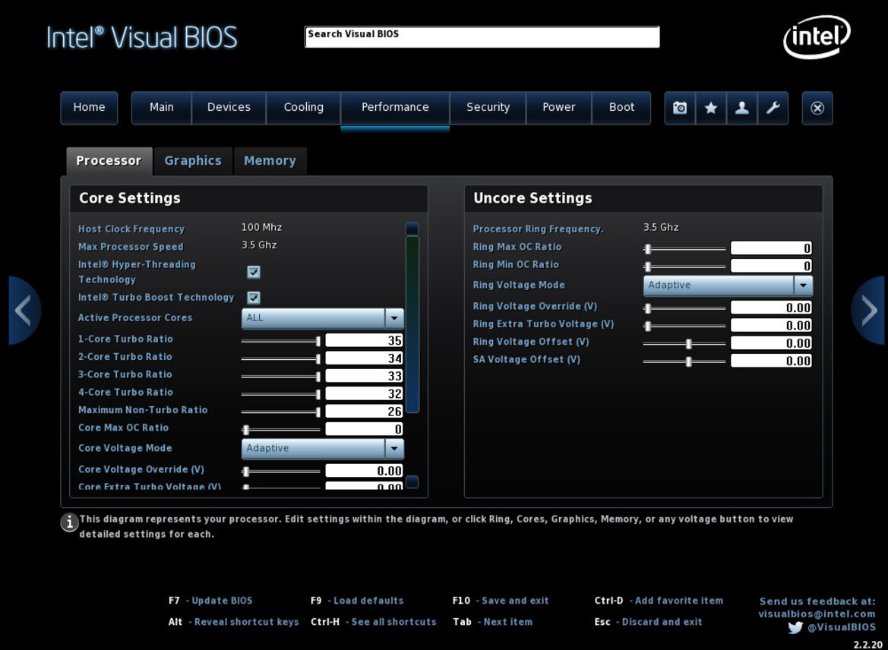Open the Security menu tab

(488, 108)
